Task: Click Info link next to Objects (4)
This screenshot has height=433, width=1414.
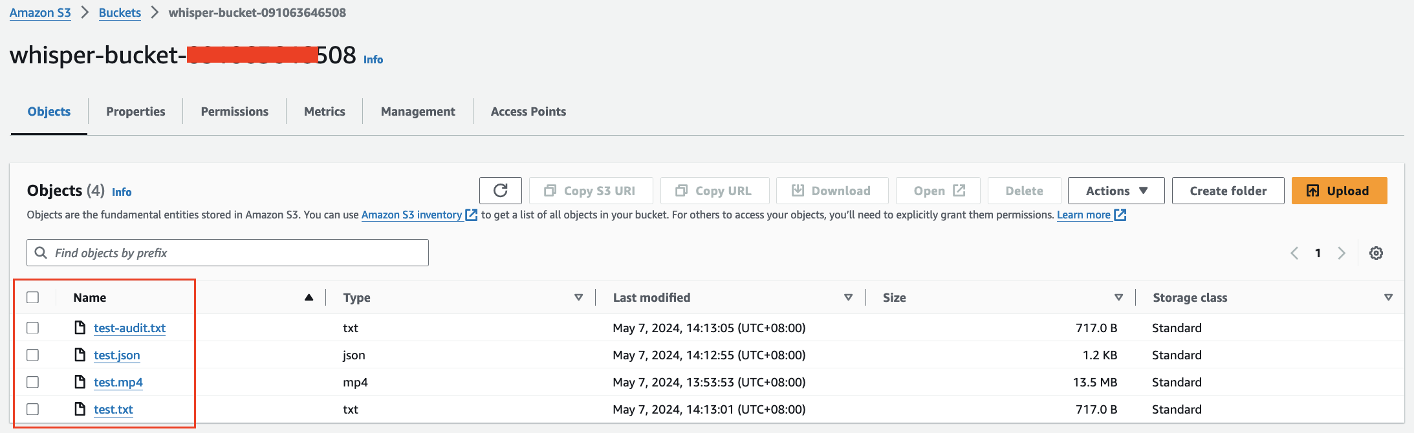Action: click(x=122, y=192)
